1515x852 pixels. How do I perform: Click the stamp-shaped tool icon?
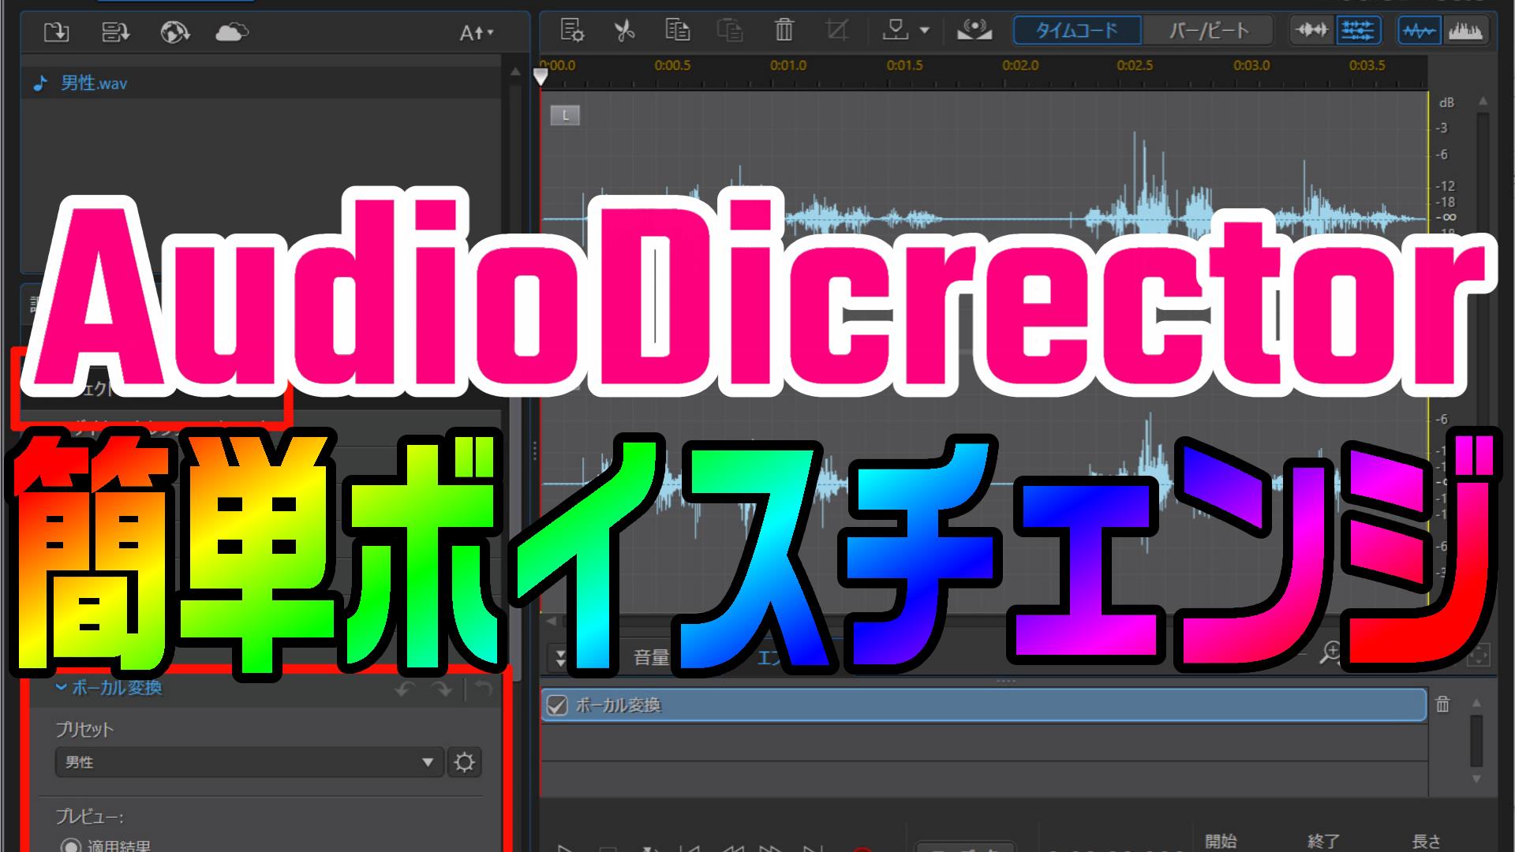[x=896, y=31]
